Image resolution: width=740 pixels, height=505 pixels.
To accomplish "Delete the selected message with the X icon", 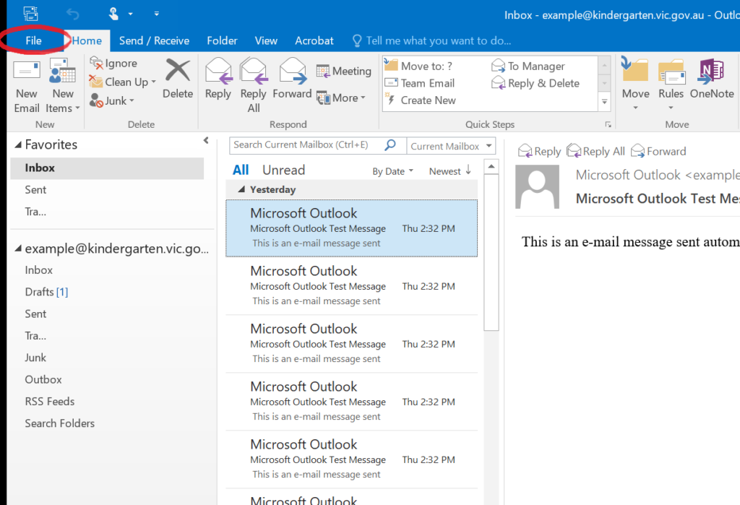I will click(x=178, y=70).
